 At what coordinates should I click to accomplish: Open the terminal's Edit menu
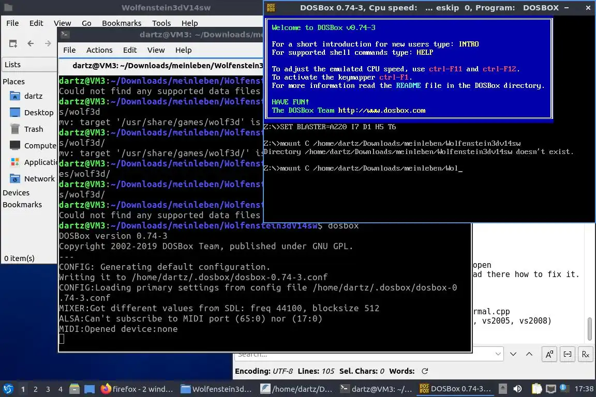tap(130, 50)
